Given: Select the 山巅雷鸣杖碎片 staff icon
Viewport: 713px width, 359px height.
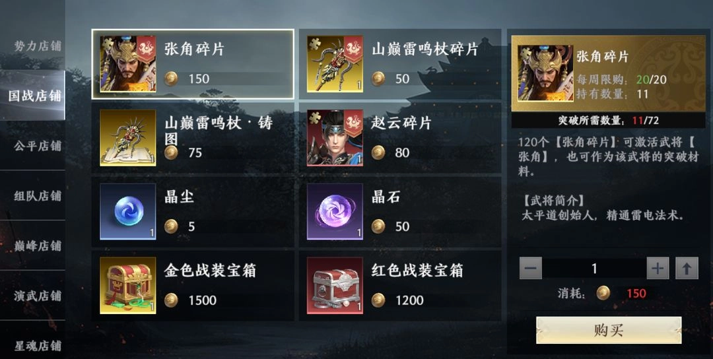Looking at the screenshot, I should [335, 64].
